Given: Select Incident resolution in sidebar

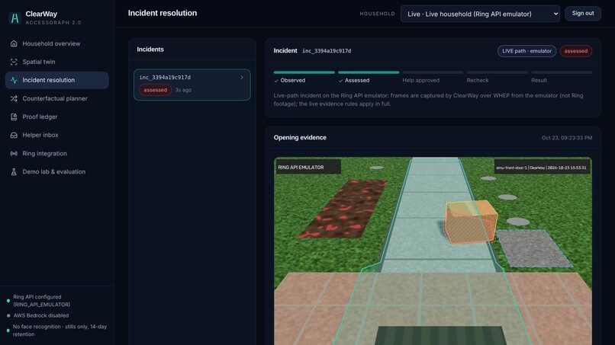Looking at the screenshot, I should (57, 80).
